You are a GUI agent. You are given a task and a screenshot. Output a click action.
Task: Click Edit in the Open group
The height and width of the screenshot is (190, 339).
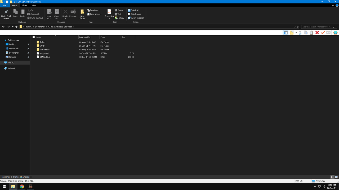[118, 14]
